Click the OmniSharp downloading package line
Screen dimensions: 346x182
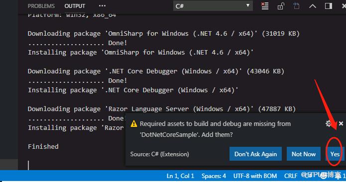click(163, 34)
